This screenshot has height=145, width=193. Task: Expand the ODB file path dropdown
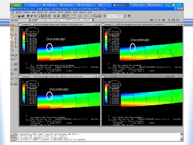(92, 20)
